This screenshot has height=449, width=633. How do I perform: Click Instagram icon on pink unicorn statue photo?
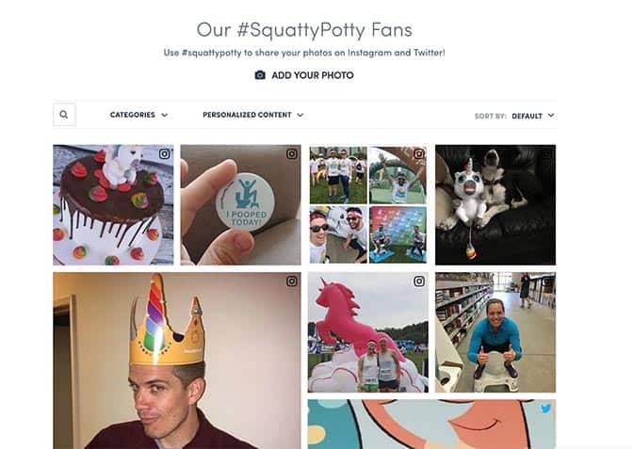(419, 281)
